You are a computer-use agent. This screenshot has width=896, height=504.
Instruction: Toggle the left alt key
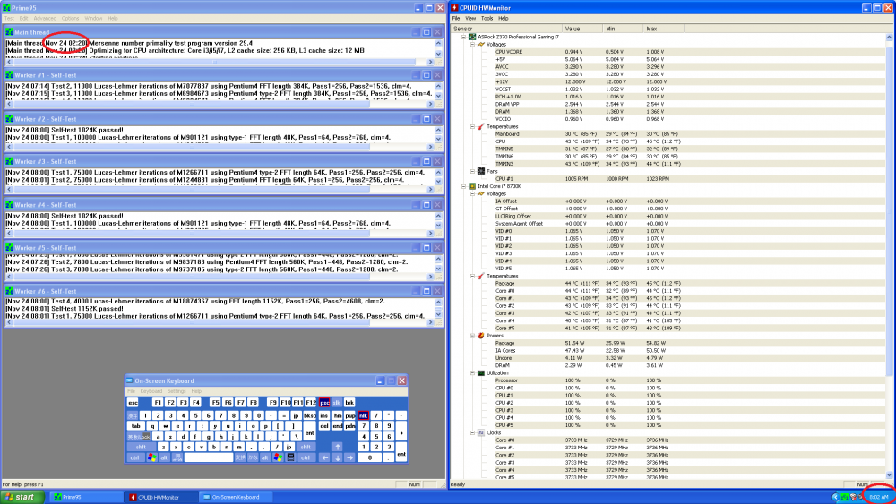(x=164, y=457)
